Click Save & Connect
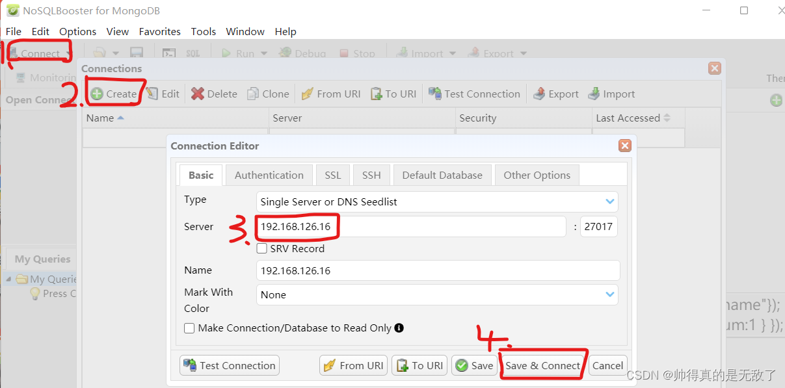This screenshot has width=785, height=388. pos(543,365)
